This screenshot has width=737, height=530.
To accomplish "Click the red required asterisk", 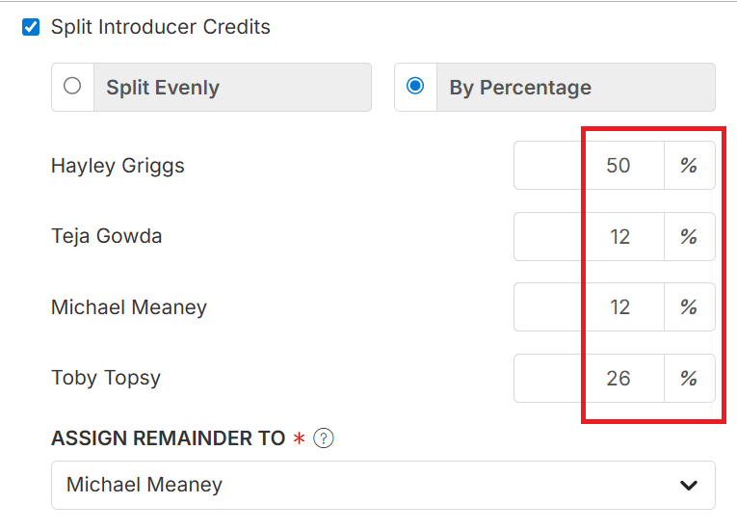I will coord(300,439).
